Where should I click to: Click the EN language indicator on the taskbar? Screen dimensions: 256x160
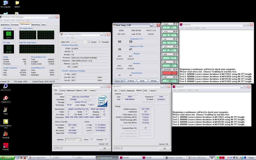coord(212,158)
